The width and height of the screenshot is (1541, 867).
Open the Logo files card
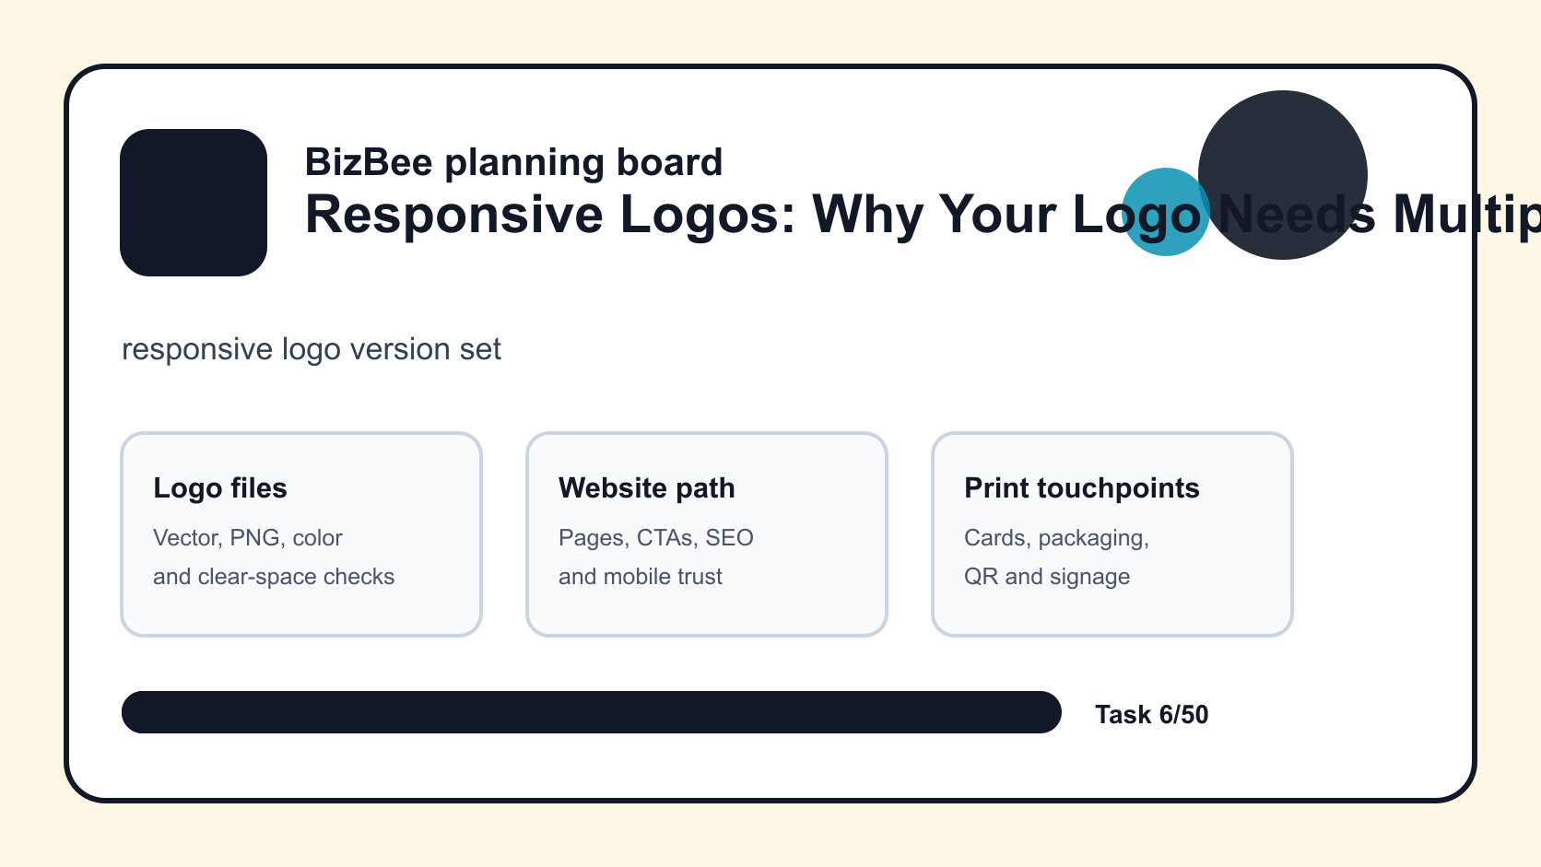pyautogui.click(x=301, y=534)
